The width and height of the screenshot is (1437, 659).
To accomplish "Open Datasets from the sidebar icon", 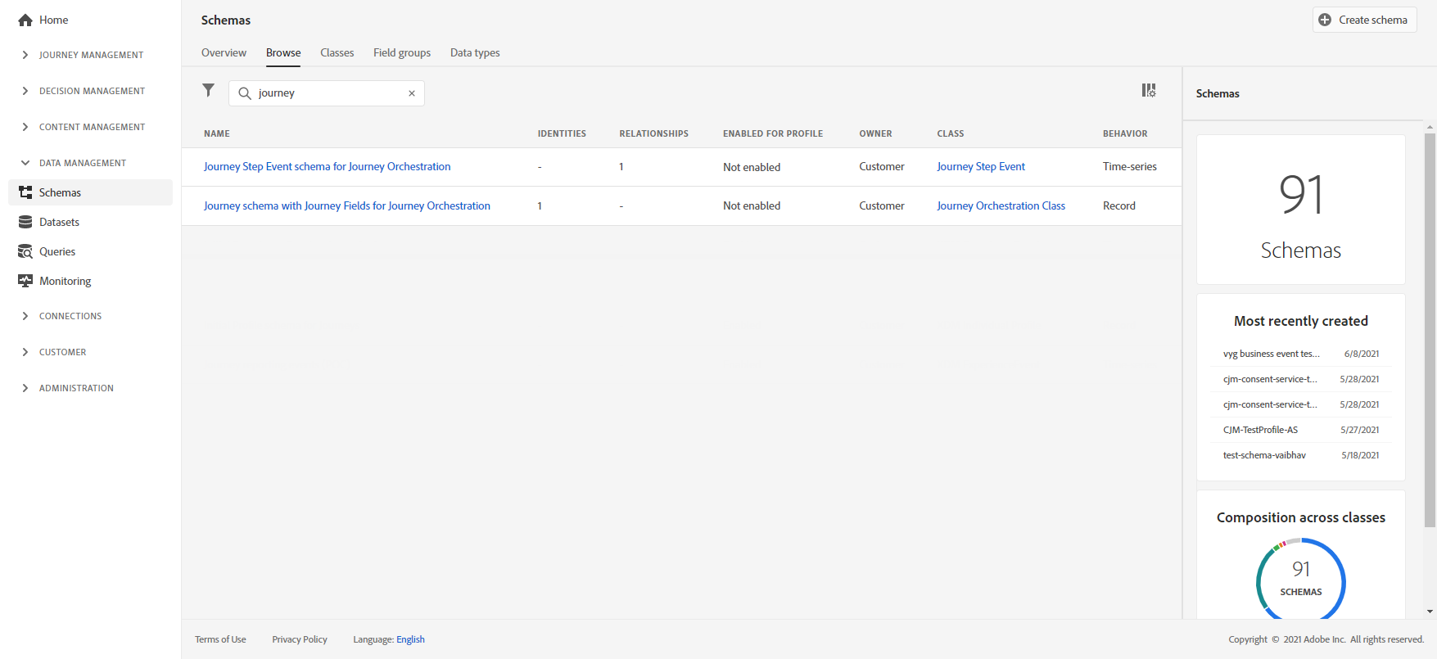I will click(25, 222).
